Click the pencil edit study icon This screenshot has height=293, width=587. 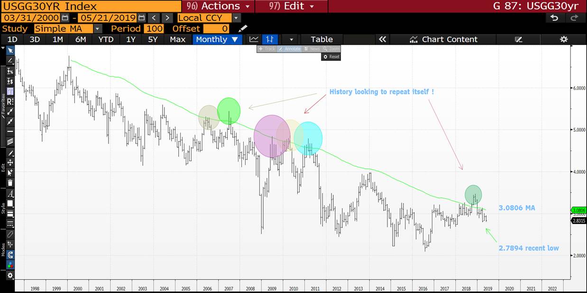tap(243, 29)
